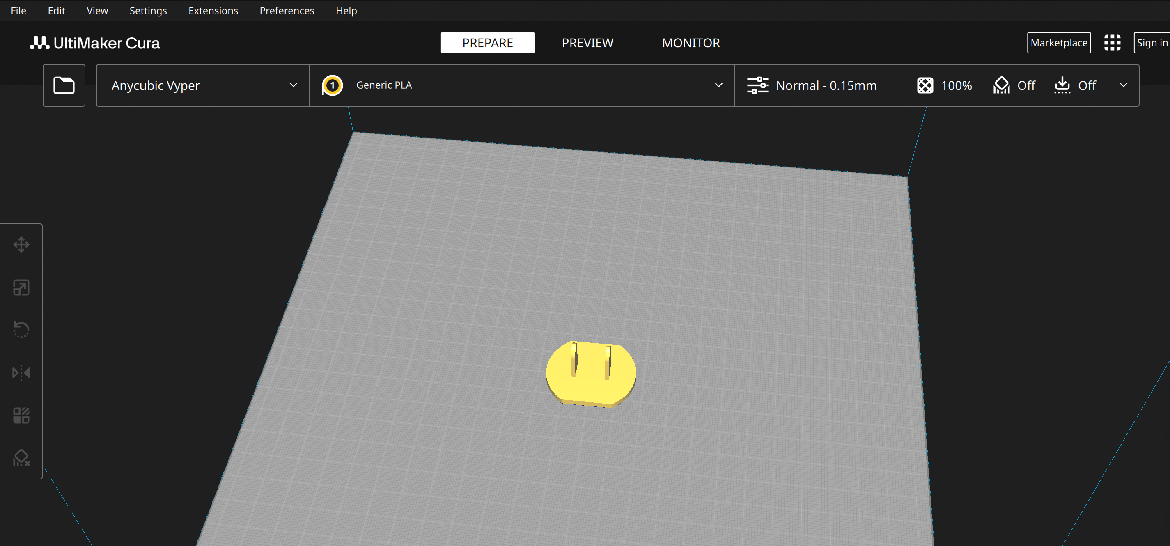
Task: Click the Normal - 0.15mm profile text
Action: coord(826,85)
